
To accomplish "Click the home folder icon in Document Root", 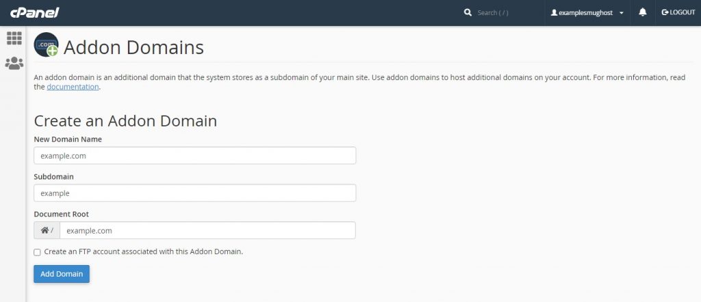I will pyautogui.click(x=44, y=231).
